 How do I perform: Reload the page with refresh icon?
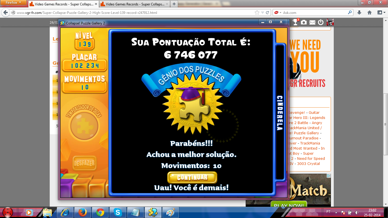tap(267, 13)
